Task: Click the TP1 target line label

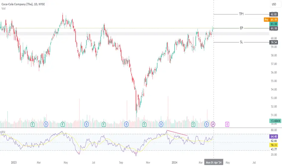Action: [241, 14]
